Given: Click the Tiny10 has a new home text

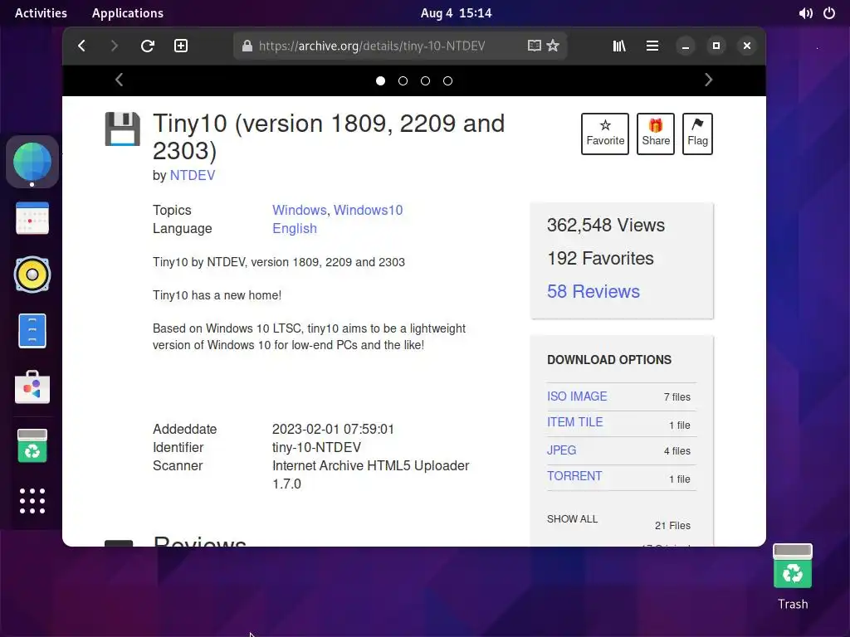Looking at the screenshot, I should coord(217,295).
